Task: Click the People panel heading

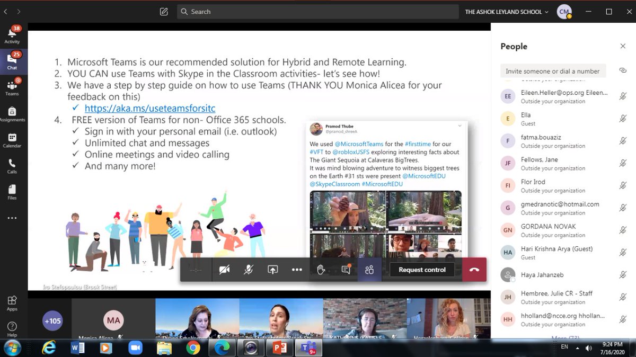Action: [514, 46]
